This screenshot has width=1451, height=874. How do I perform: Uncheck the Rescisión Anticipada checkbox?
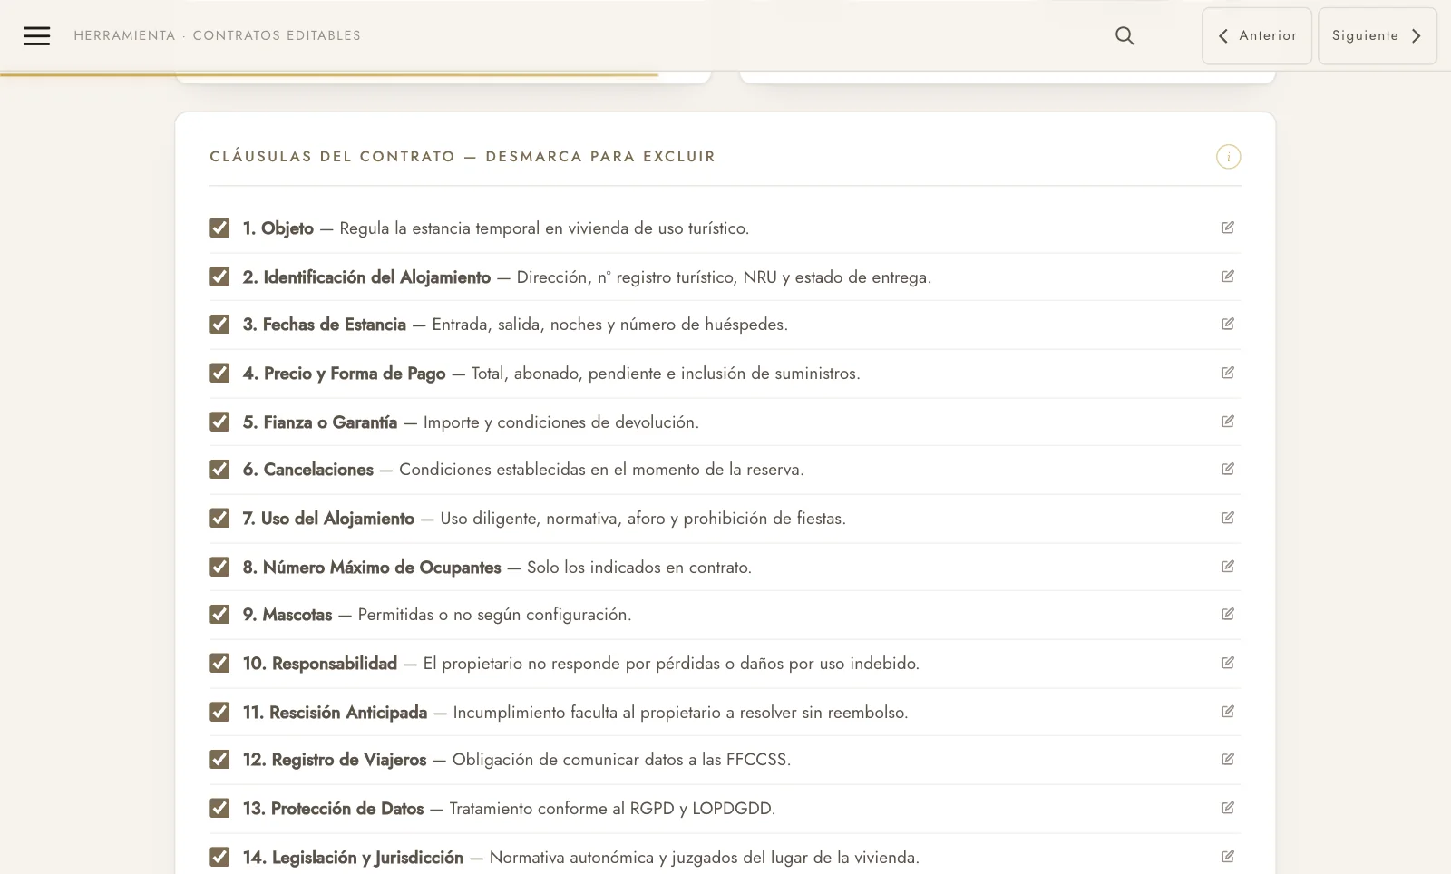pyautogui.click(x=219, y=712)
